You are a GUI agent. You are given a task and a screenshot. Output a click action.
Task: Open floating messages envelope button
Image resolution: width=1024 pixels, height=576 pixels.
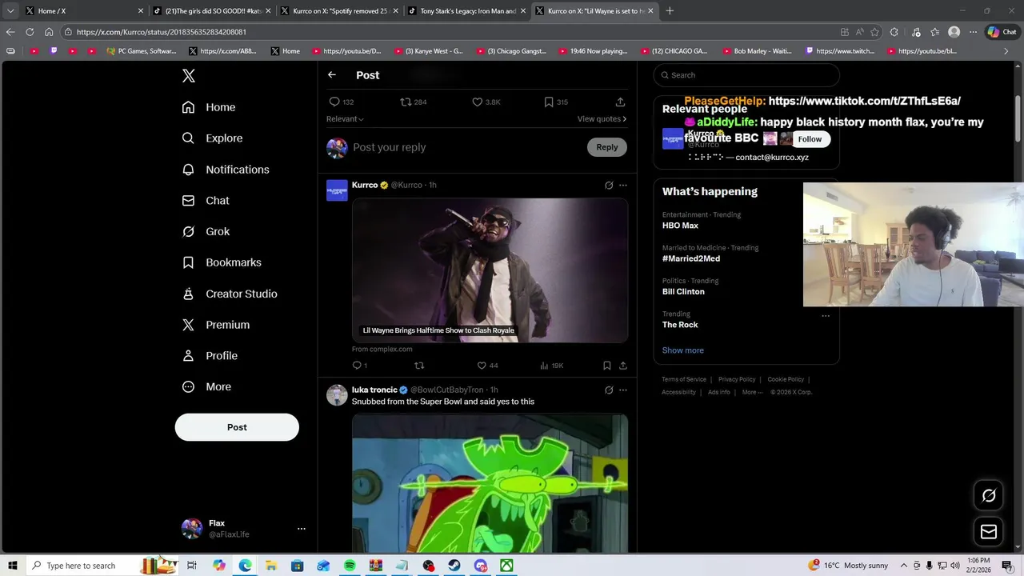(989, 532)
